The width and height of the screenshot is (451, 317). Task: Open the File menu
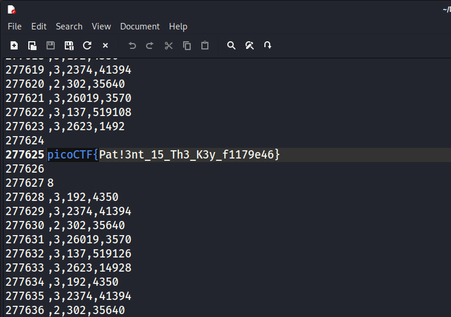tap(15, 27)
